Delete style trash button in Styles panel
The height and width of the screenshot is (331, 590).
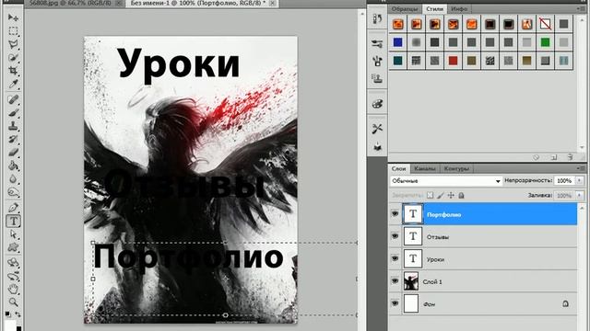coord(570,157)
